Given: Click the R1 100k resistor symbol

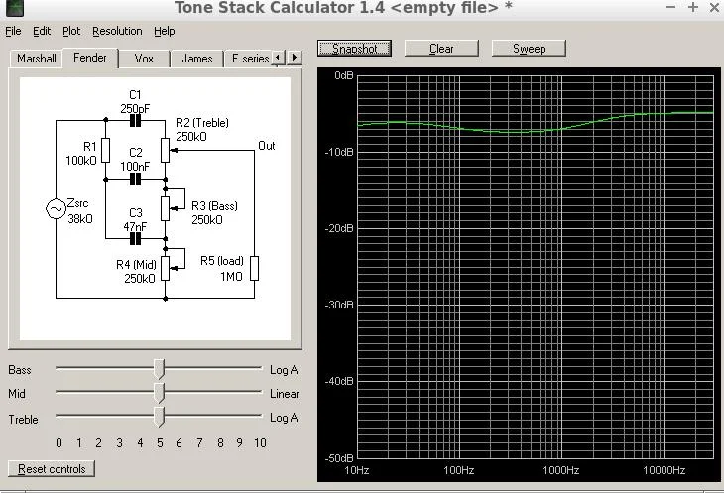Looking at the screenshot, I should point(105,151).
